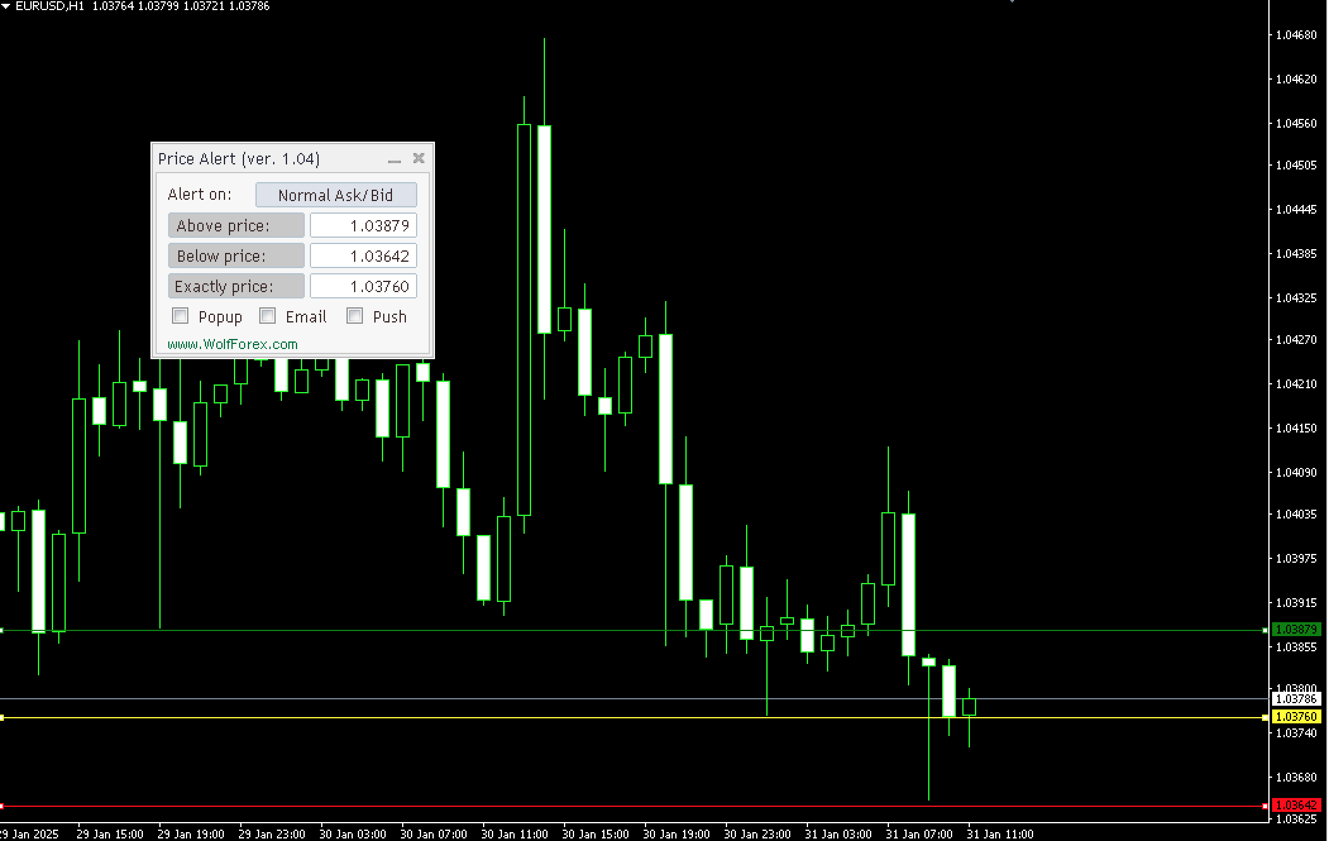Click the Exactly price: button
Viewport: 1329px width, 841px height.
[236, 286]
